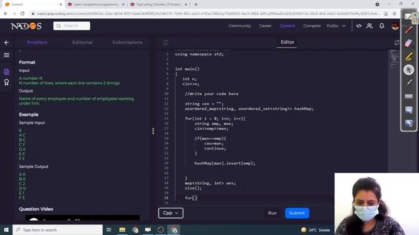The width and height of the screenshot is (419, 235).
Task: Click the weather 24°C Smoke widget
Action: (x=316, y=230)
